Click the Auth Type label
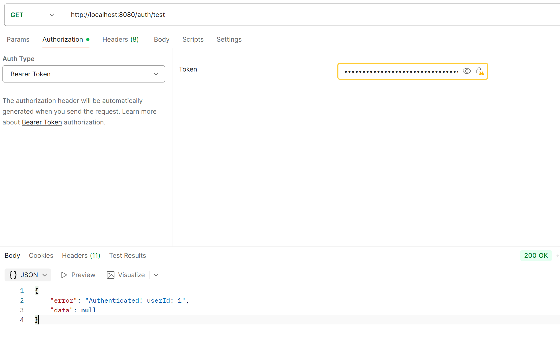Viewport: 560px width, 340px height. (x=19, y=59)
